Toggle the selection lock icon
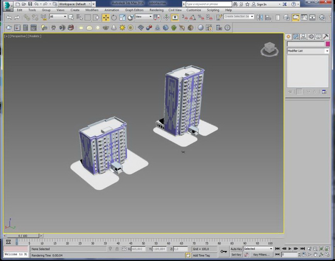This screenshot has width=335, height=261. click(117, 249)
